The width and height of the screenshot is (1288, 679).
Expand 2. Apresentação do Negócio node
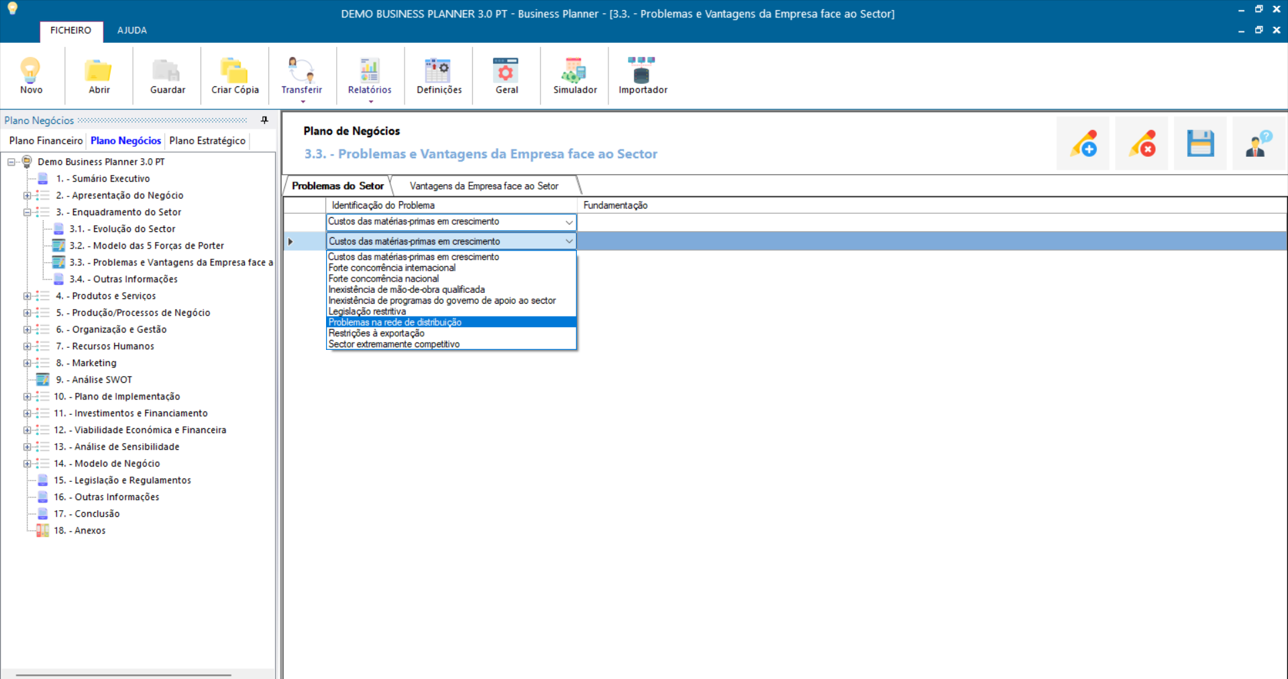coord(27,195)
